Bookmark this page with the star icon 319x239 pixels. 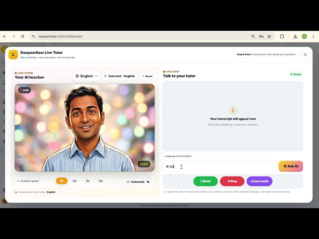coord(269,36)
